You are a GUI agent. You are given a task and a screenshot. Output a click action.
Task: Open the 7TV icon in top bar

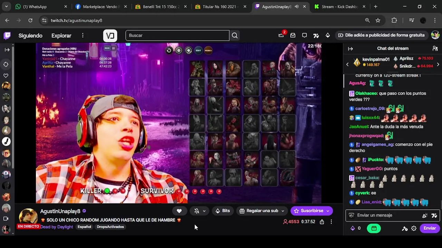(x=316, y=35)
